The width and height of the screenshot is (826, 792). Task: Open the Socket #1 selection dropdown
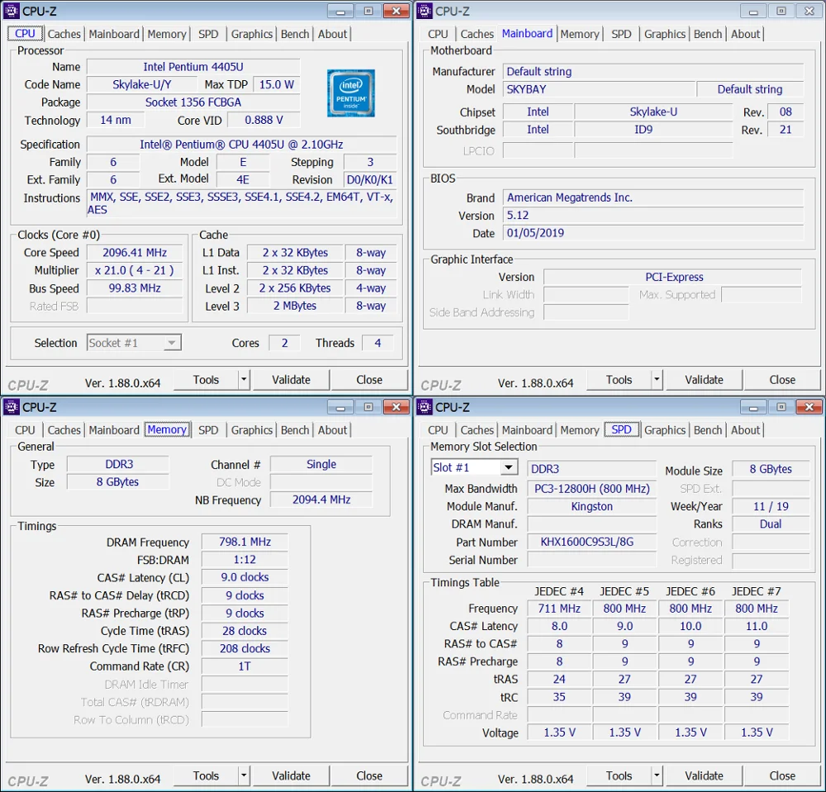[x=171, y=343]
